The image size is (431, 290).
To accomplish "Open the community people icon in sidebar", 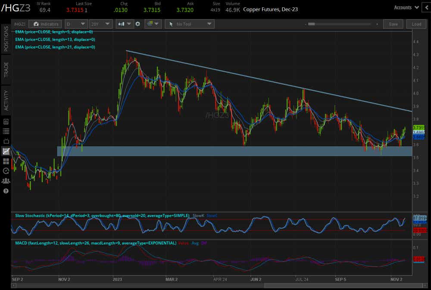I will click(x=6, y=181).
